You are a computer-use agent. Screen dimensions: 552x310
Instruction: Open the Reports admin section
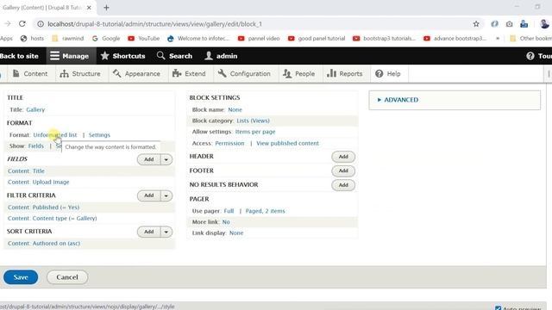point(345,73)
